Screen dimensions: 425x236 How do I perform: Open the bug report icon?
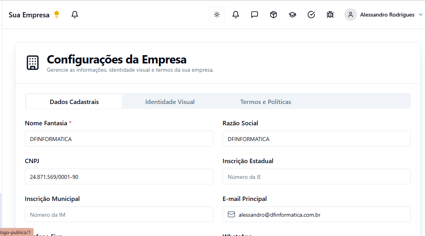pos(330,15)
